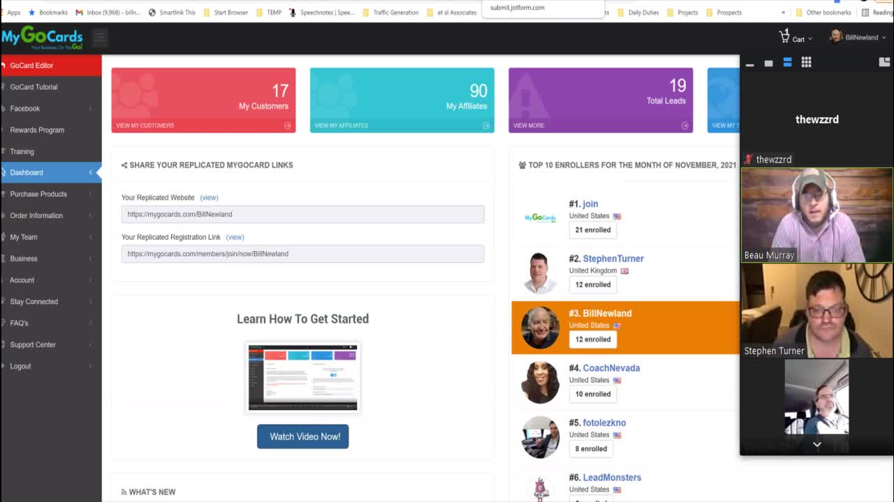Select the Zoom vertical strip view icon
The height and width of the screenshot is (502, 894).
787,63
